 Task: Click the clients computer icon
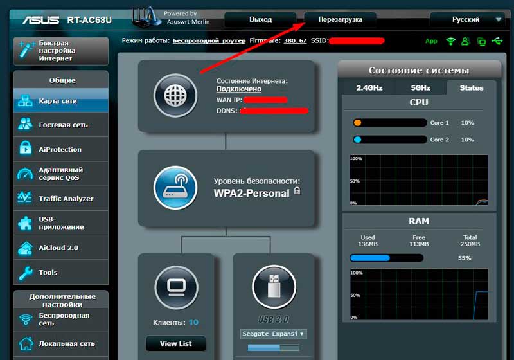tap(176, 288)
